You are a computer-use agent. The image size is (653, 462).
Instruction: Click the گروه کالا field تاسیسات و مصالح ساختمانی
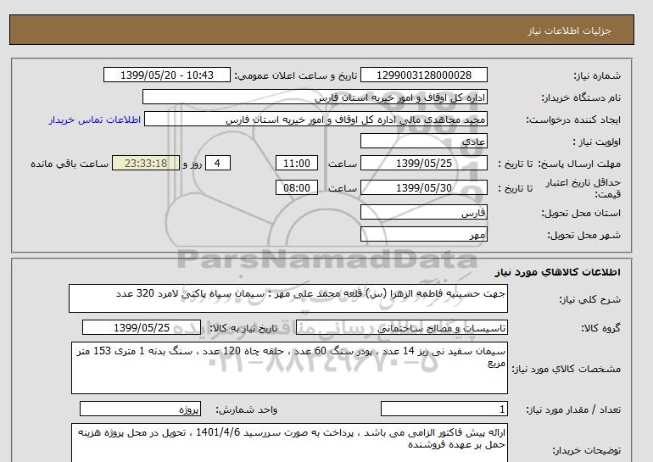pos(401,328)
